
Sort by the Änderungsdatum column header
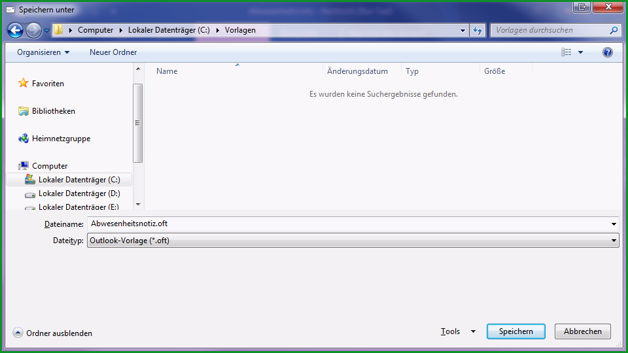(357, 71)
